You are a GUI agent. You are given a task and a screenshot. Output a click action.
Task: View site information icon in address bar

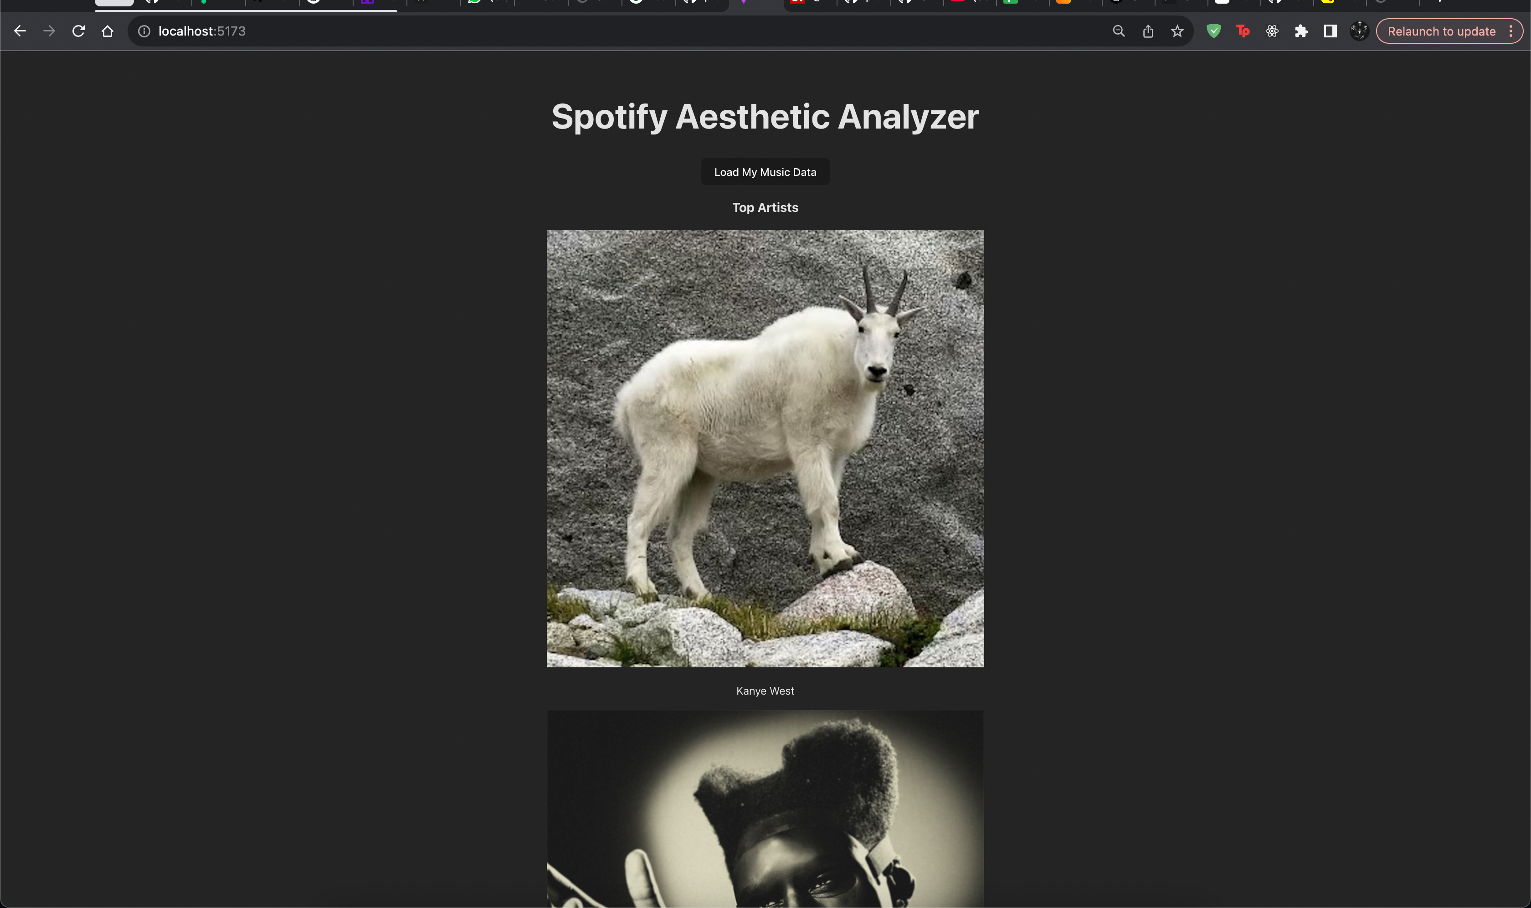144,31
